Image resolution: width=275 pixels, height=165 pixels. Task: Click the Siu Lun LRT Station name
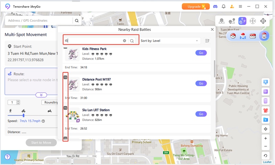[96, 110]
